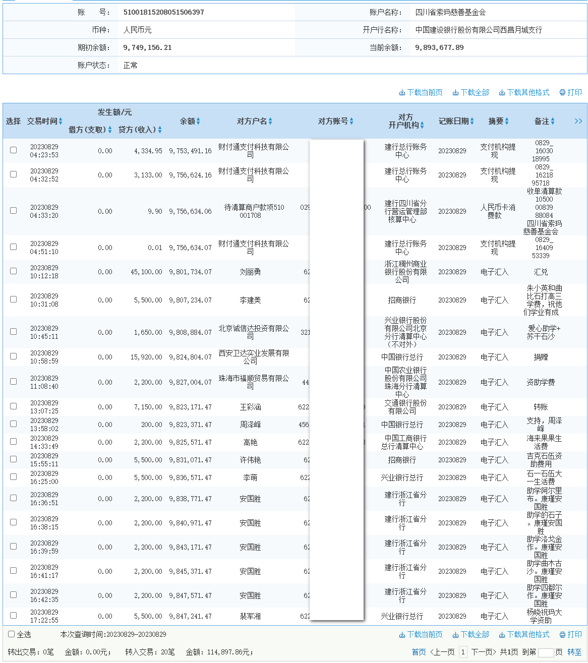Sort 借方(支取) column with its arrows
The height and width of the screenshot is (663, 588).
coord(110,130)
